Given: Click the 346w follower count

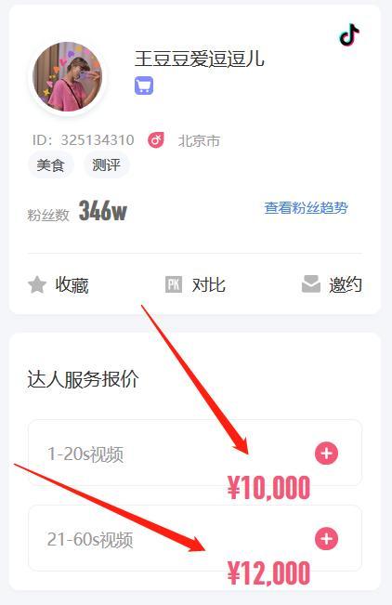Looking at the screenshot, I should pos(103,211).
